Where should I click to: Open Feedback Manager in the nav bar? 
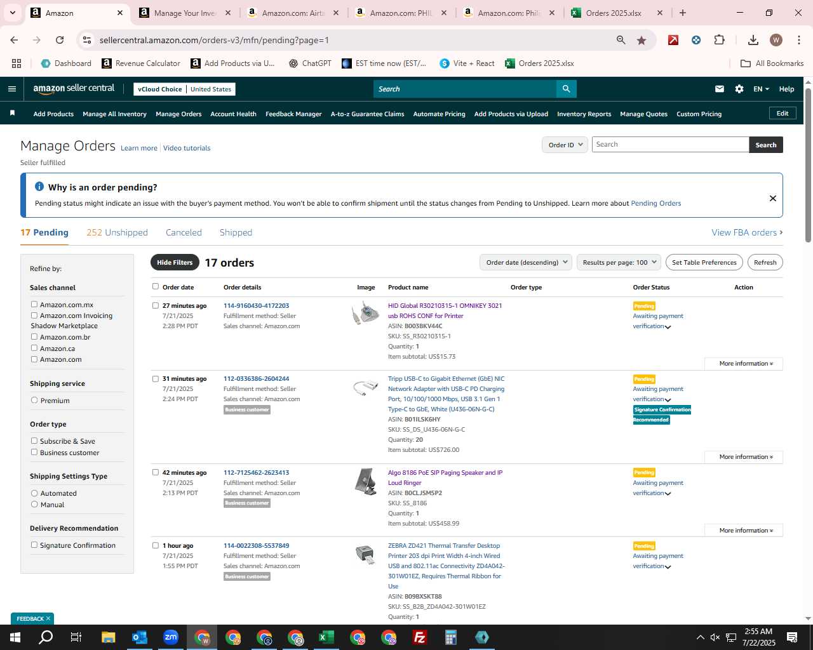point(293,114)
